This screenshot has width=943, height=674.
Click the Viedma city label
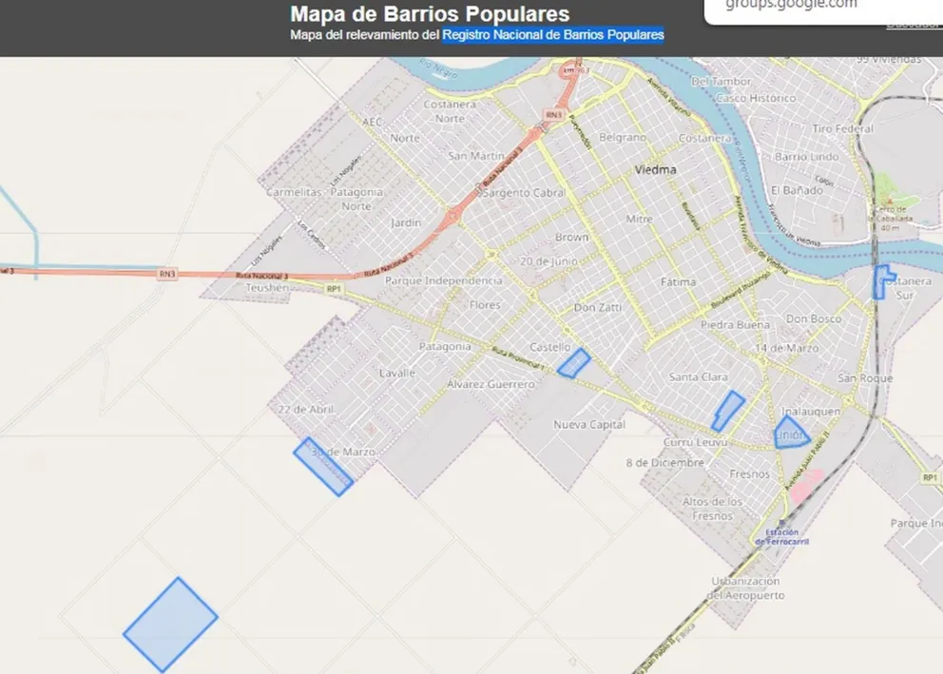coord(656,169)
